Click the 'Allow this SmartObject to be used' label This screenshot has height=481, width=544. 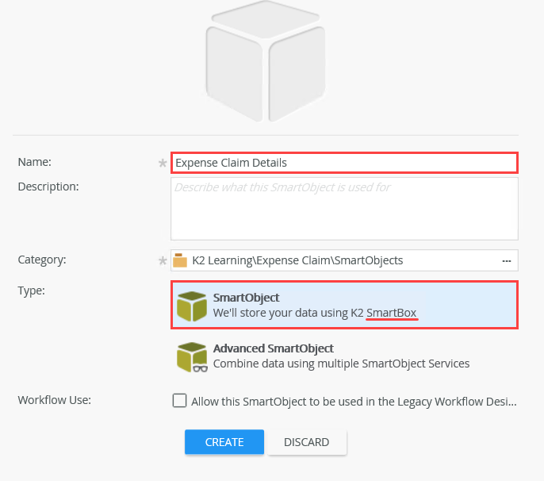tap(354, 402)
